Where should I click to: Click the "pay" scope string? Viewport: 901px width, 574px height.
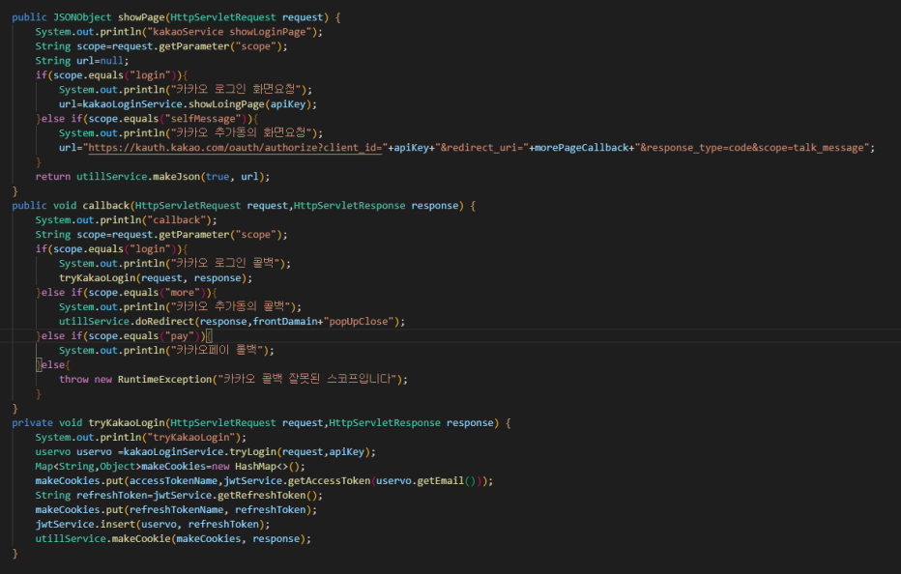tap(179, 336)
